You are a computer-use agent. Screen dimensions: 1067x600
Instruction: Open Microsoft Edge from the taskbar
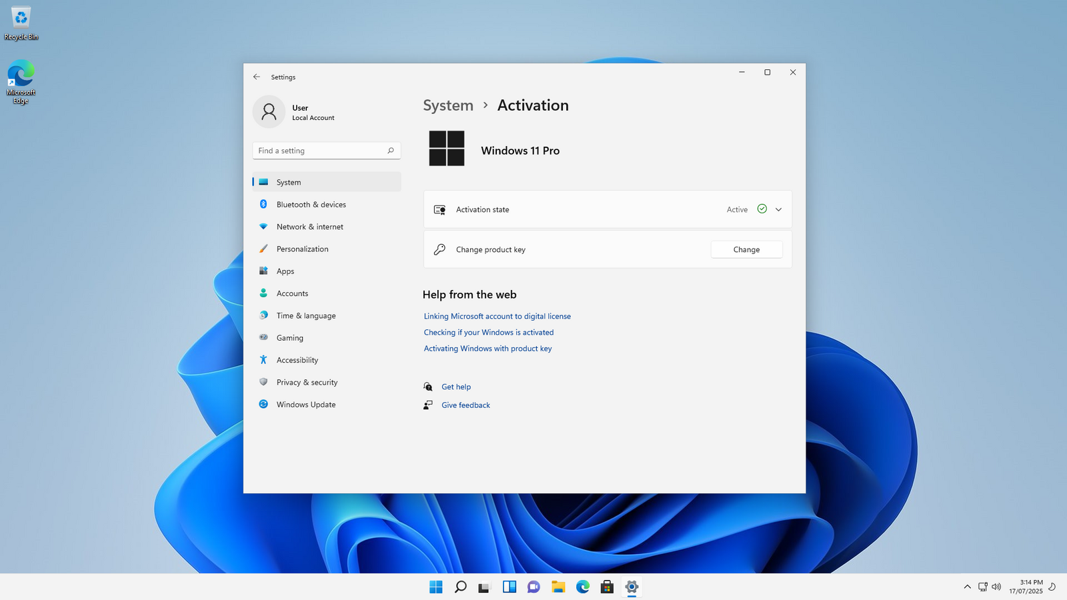(583, 587)
